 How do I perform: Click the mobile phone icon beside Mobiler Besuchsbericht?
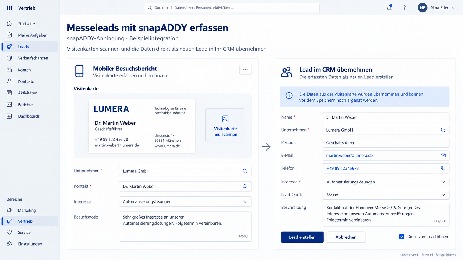[x=79, y=71]
